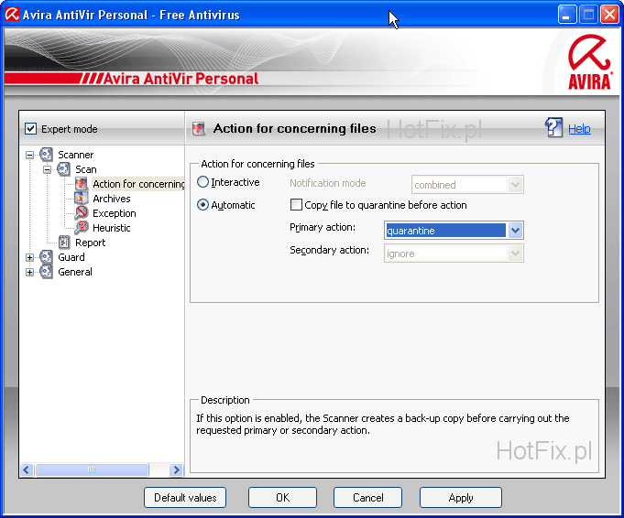Open the Help link

[579, 129]
